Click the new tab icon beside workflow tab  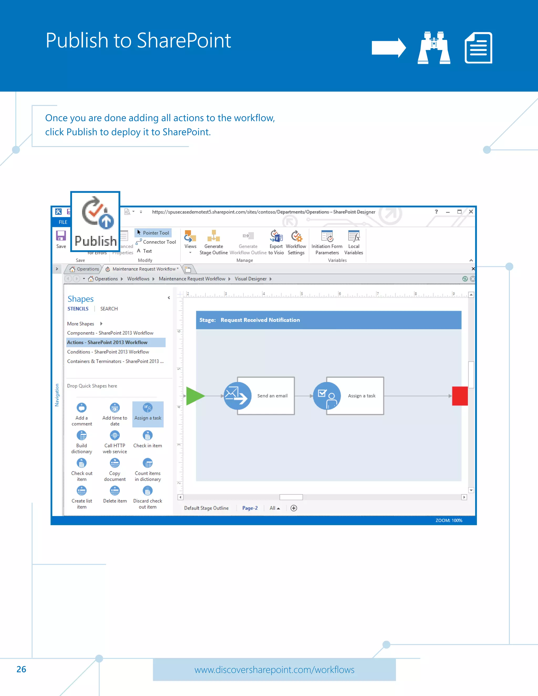pyautogui.click(x=188, y=270)
